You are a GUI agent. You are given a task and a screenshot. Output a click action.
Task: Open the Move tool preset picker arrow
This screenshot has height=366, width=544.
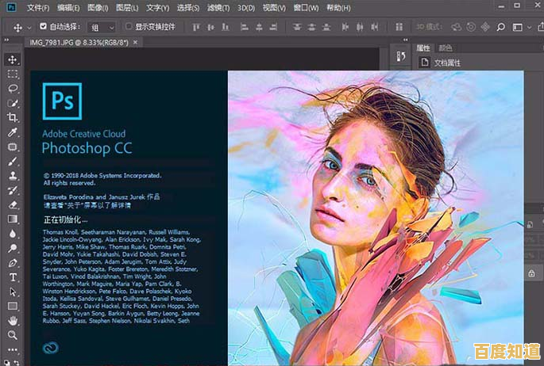click(29, 27)
